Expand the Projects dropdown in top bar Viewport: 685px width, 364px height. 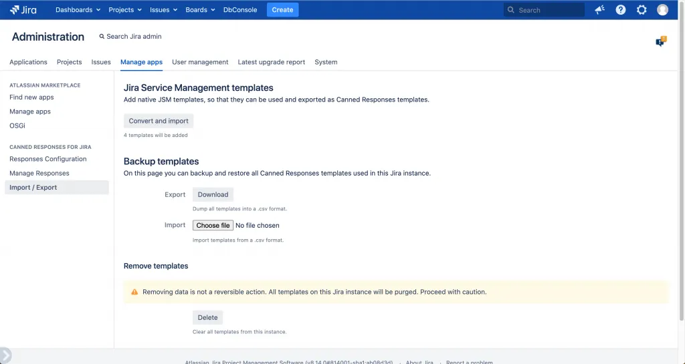(x=125, y=9)
